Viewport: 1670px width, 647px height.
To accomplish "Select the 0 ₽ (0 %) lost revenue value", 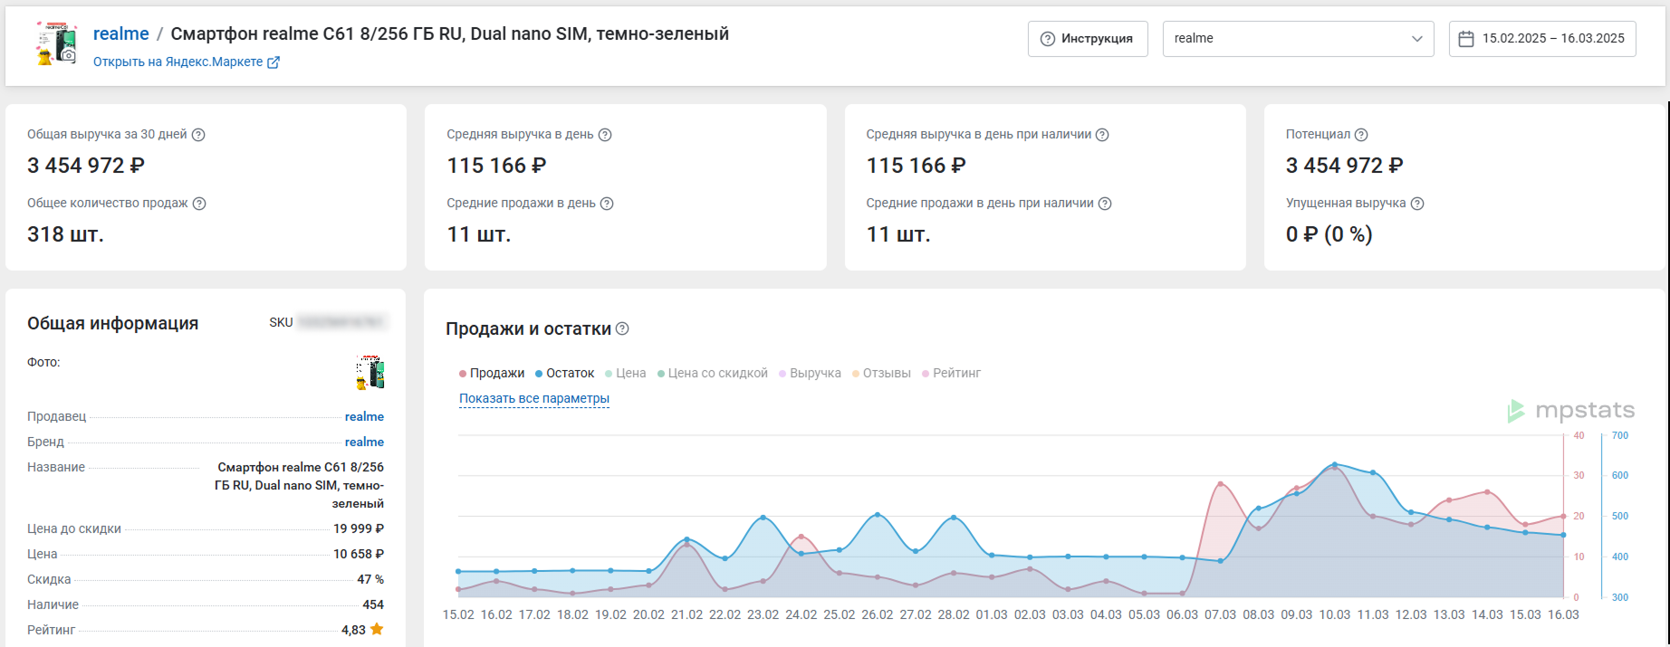I will [1329, 234].
